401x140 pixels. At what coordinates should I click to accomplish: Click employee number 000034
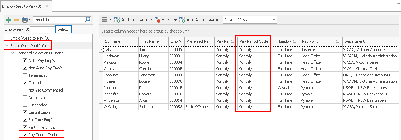tap(176, 75)
